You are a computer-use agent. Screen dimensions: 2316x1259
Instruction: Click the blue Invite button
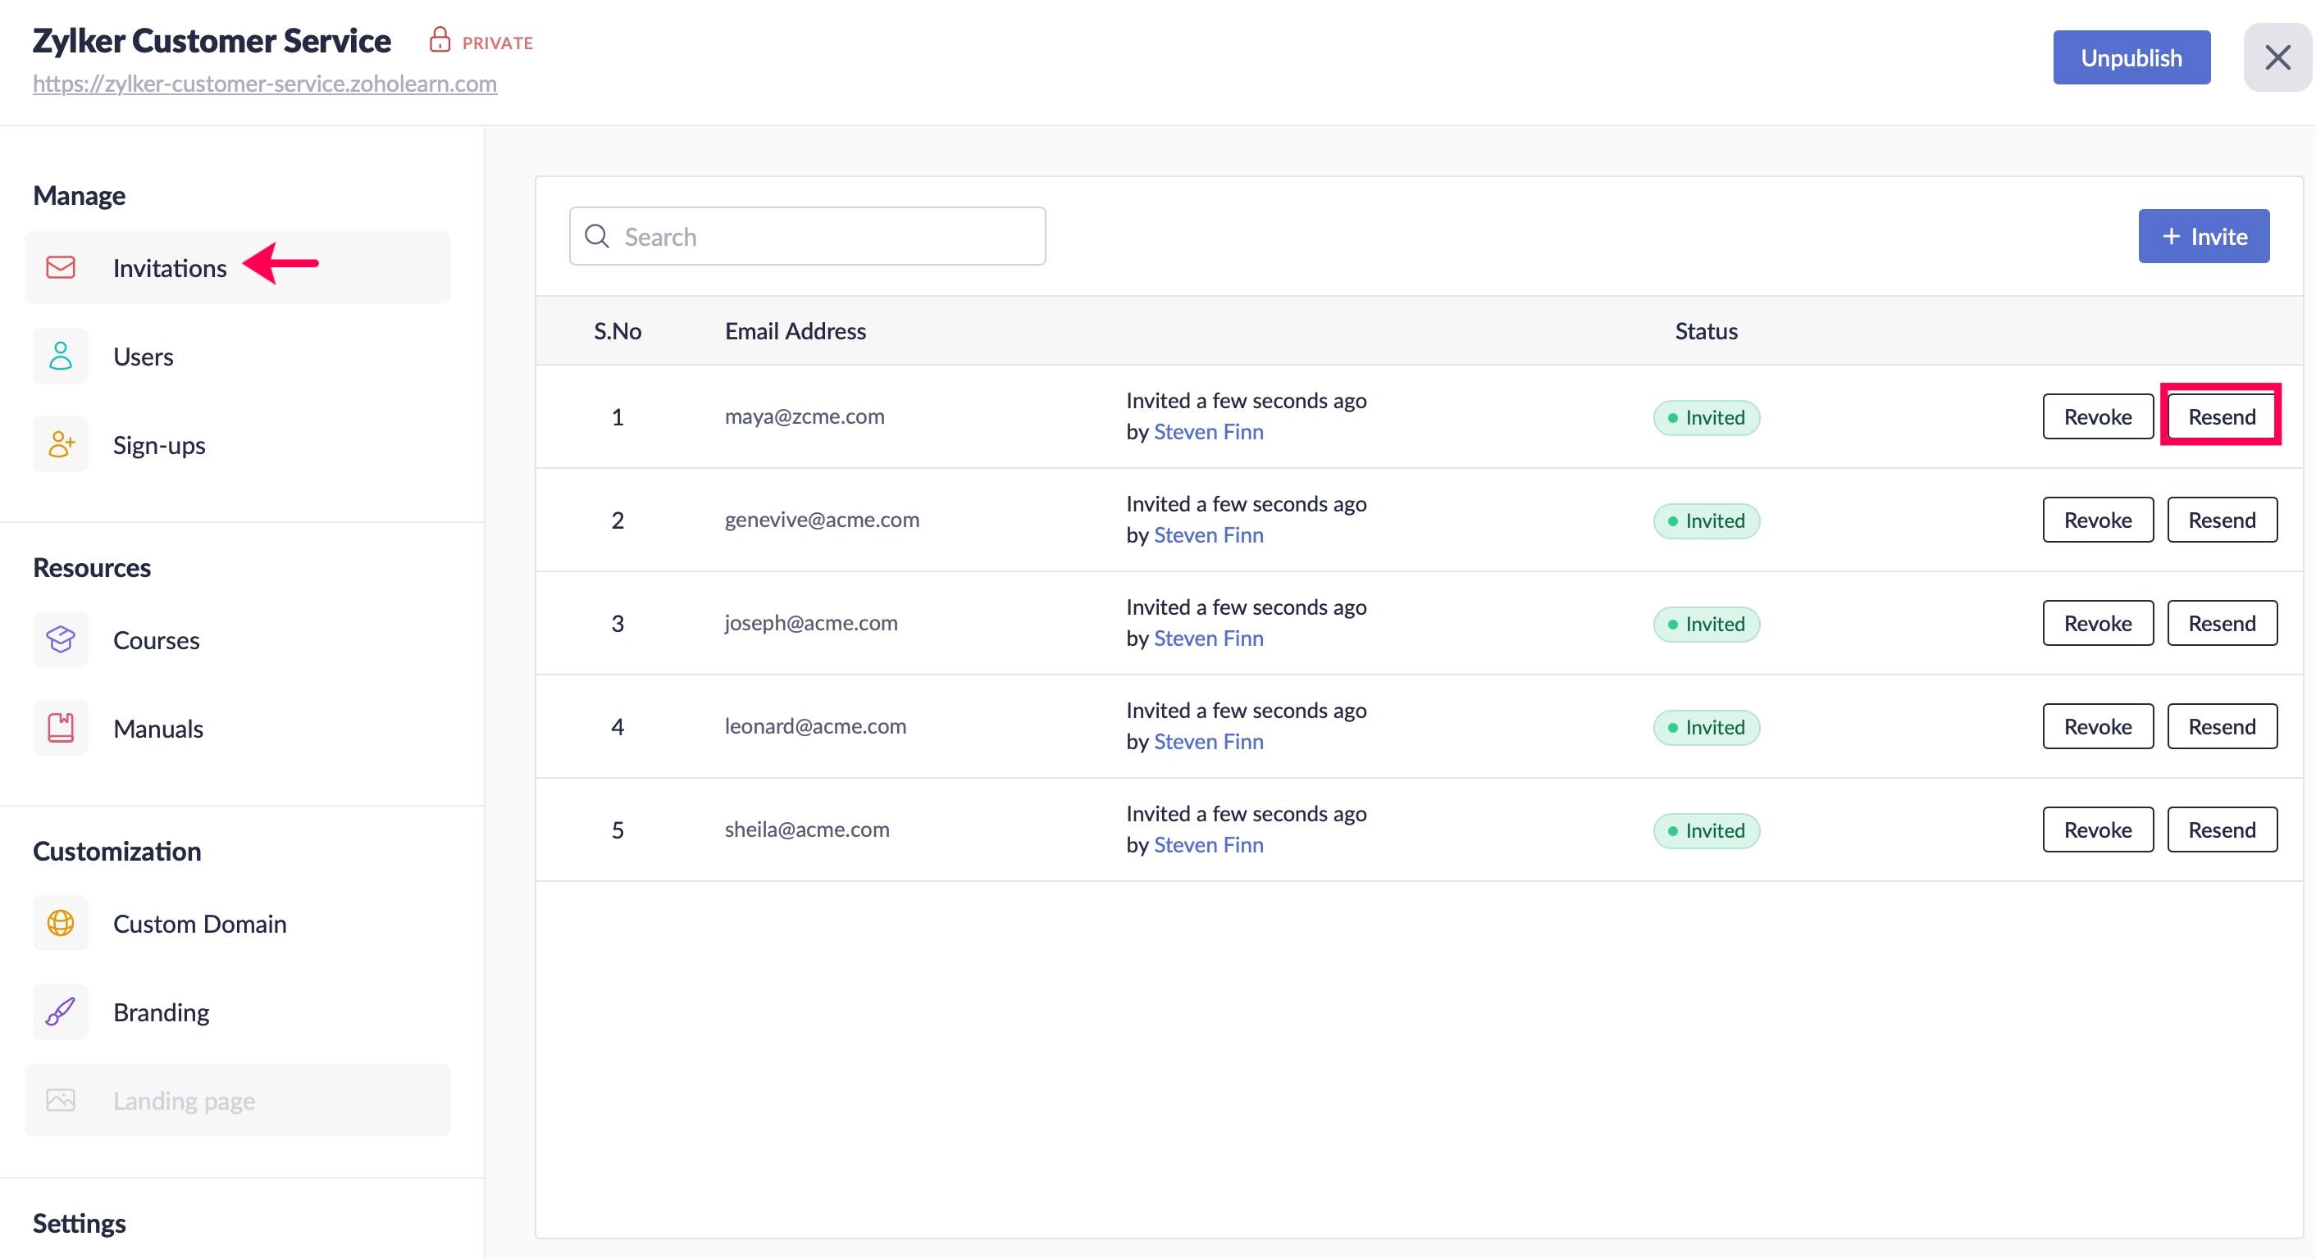(2203, 236)
